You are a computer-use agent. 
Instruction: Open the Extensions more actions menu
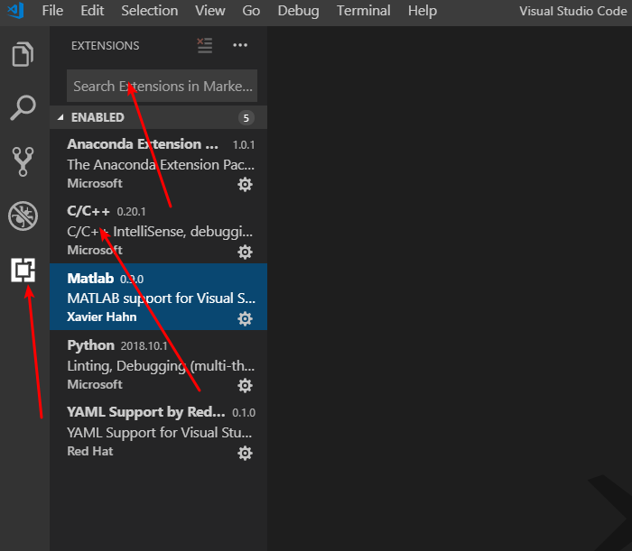240,45
